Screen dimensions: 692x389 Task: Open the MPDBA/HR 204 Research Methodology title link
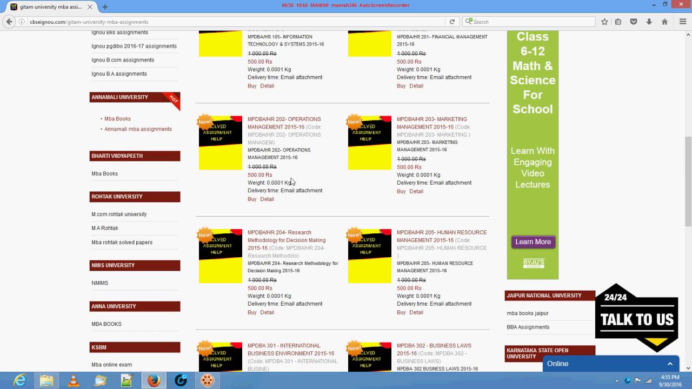[287, 240]
